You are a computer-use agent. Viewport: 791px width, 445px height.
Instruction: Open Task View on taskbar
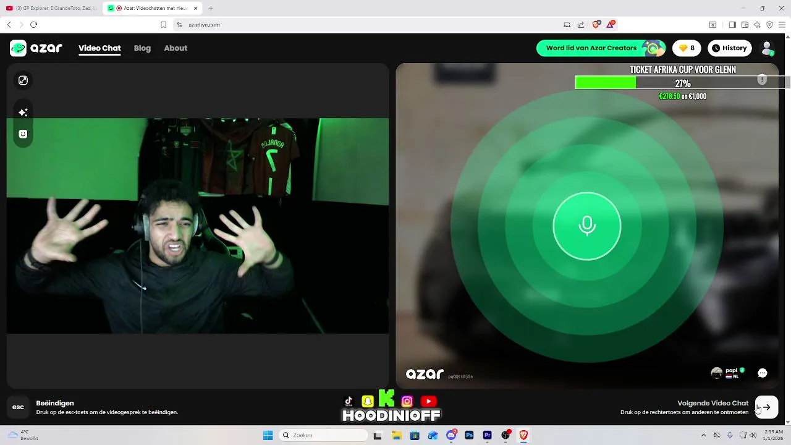[x=378, y=435]
